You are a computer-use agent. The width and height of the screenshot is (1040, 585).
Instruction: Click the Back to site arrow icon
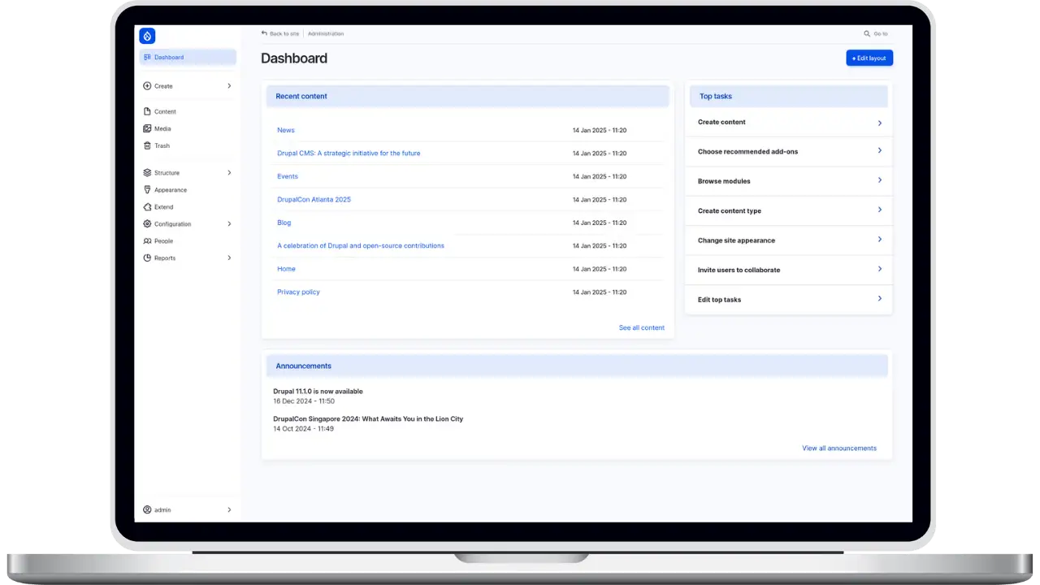[x=264, y=33]
